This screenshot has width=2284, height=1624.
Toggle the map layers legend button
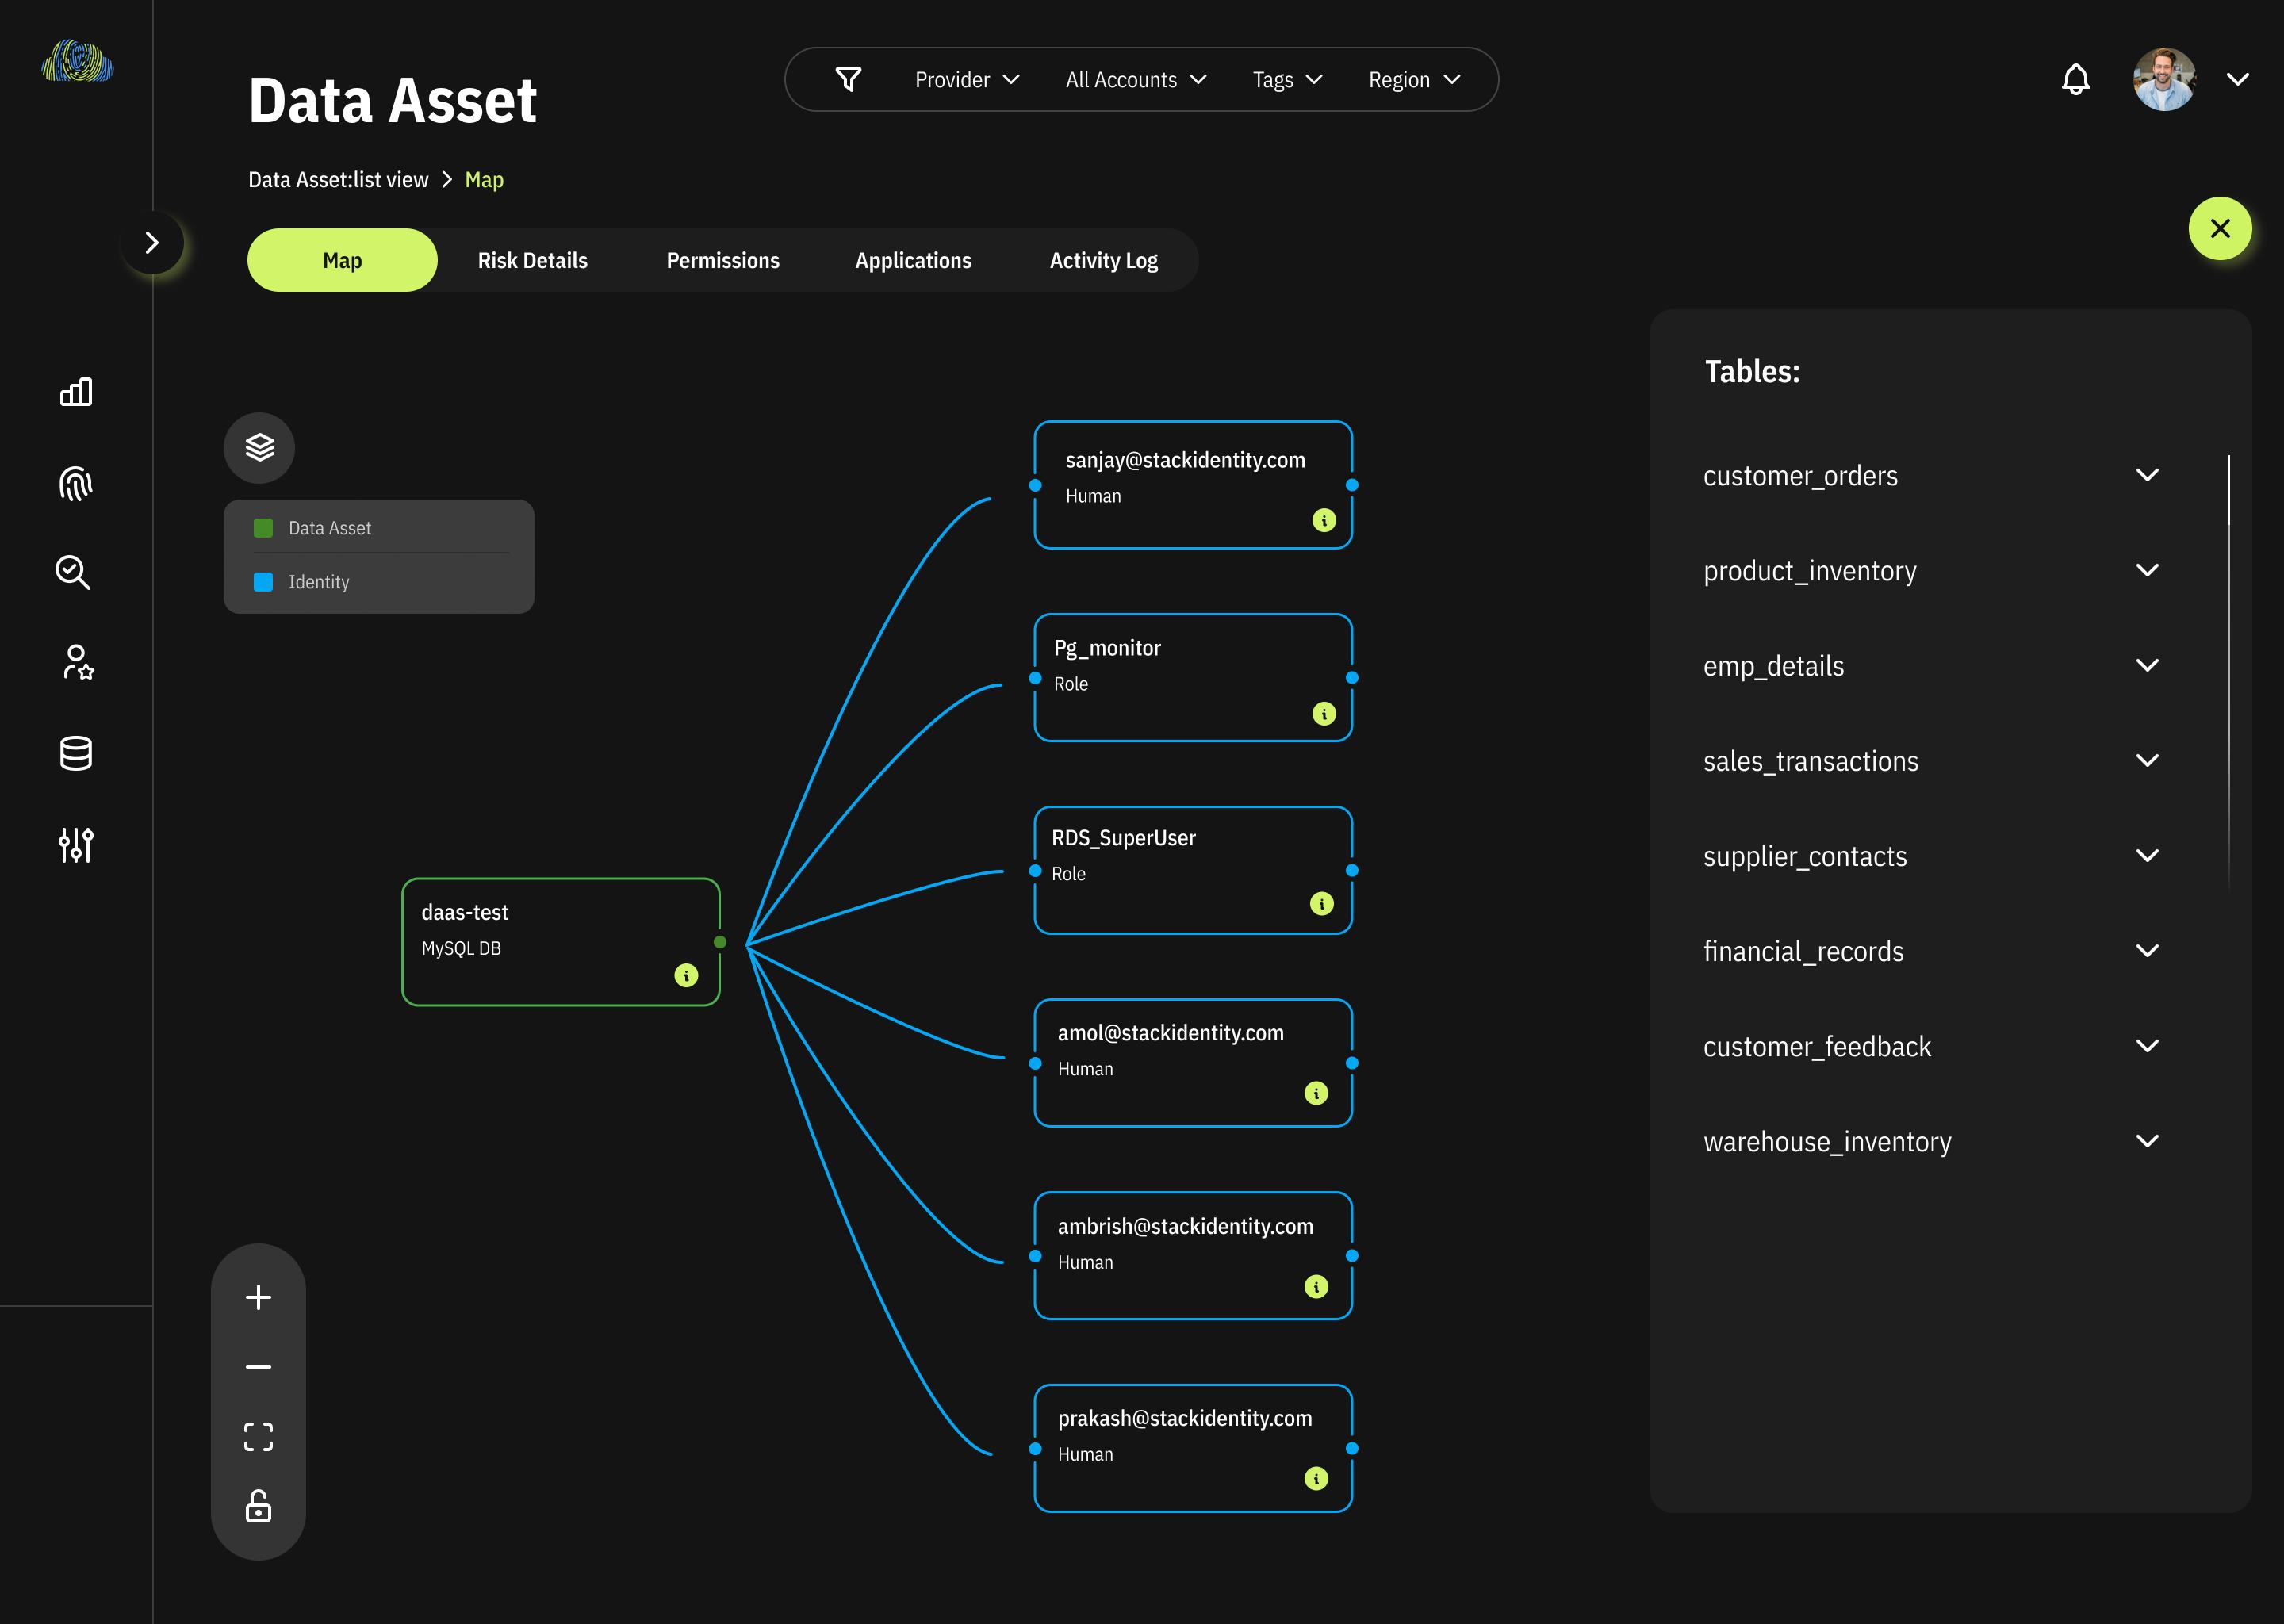coord(259,447)
